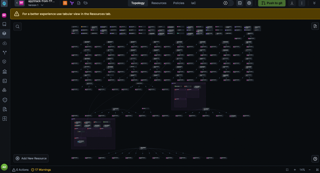The width and height of the screenshot is (320, 173).
Task: Switch to the Policies tab
Action: click(179, 3)
